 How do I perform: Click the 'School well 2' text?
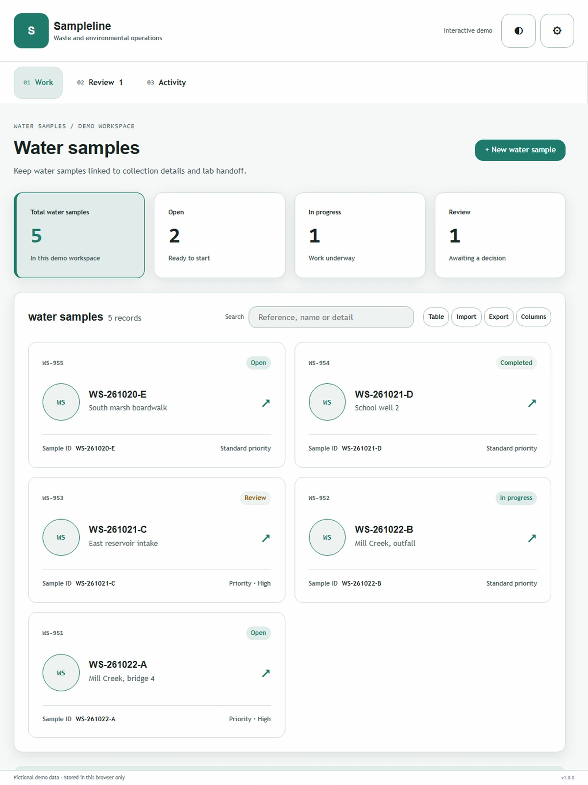click(x=377, y=408)
